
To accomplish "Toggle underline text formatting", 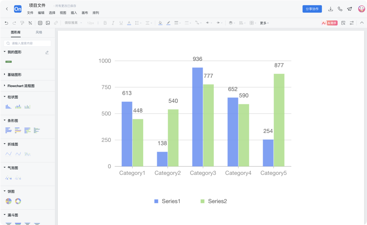I will [121, 23].
